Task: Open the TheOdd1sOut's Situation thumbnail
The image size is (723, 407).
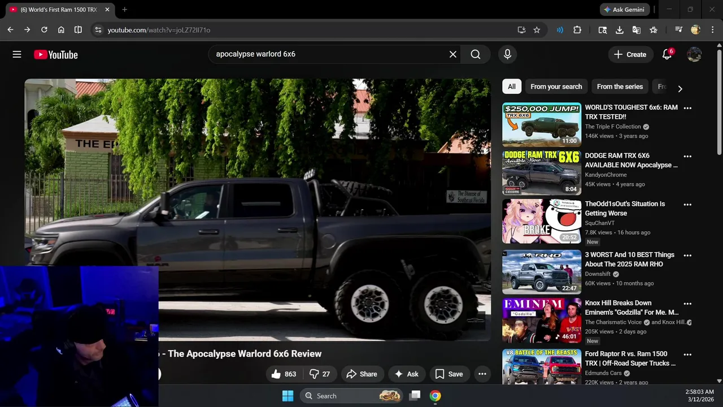Action: [x=542, y=221]
